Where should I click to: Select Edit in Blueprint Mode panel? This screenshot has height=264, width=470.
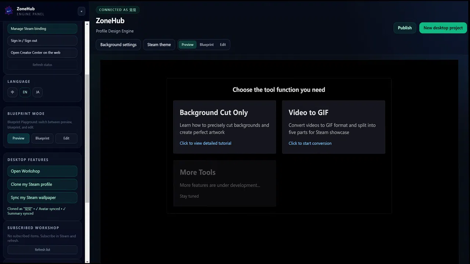(66, 138)
